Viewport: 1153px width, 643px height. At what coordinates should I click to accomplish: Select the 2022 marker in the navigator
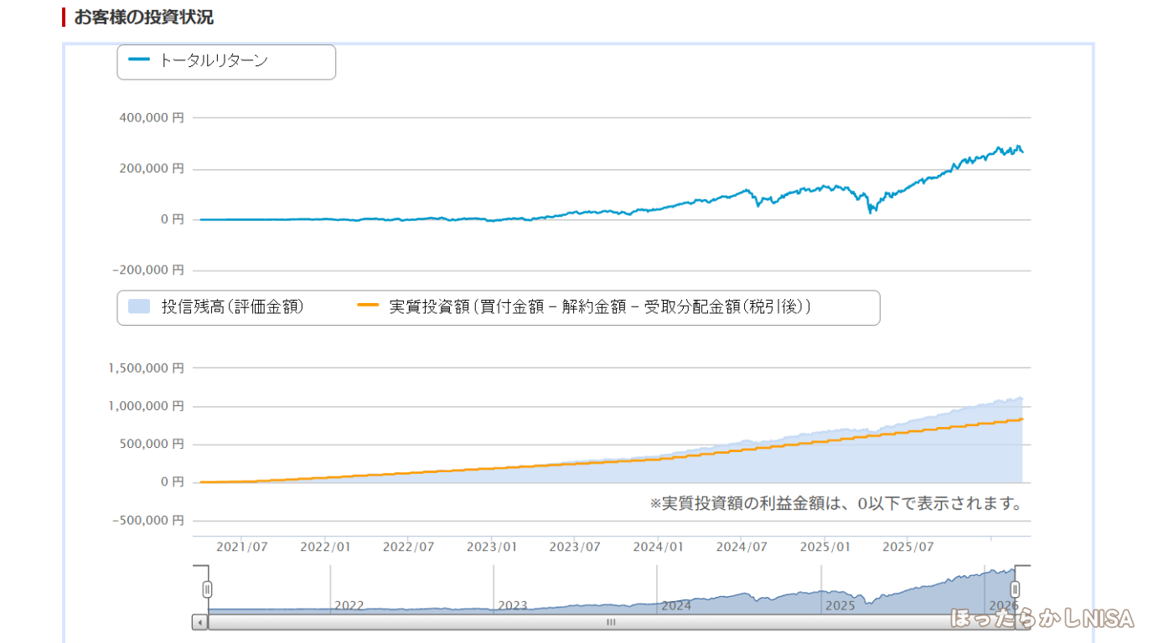[349, 605]
